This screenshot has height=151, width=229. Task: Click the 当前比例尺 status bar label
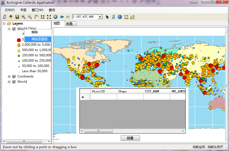215,147
